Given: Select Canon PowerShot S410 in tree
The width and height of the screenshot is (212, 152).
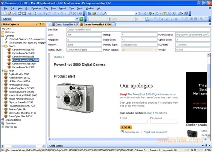Looking at the screenshot, I should coord(24,64).
